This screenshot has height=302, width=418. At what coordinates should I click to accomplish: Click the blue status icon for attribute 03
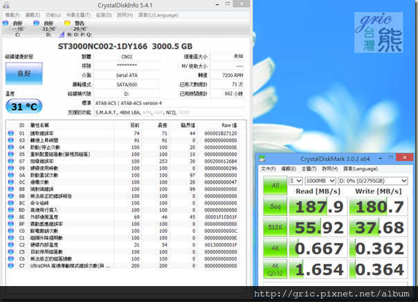click(10, 140)
